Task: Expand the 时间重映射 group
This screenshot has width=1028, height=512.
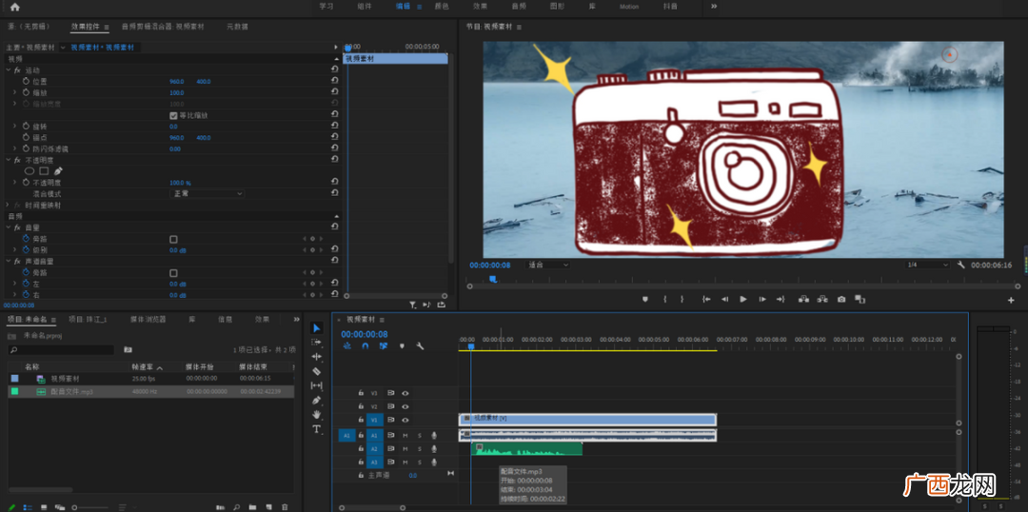Action: tap(8, 206)
